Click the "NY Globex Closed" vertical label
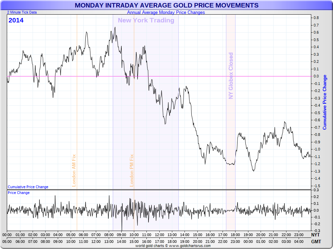This screenshot has height=249, width=333. click(231, 76)
